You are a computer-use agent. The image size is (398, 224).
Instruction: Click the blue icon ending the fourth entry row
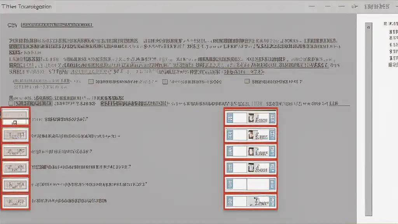pyautogui.click(x=272, y=168)
